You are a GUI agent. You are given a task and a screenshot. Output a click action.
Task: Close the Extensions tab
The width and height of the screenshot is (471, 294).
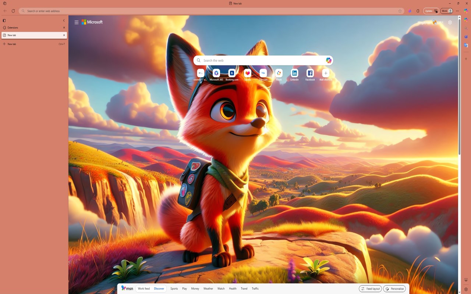click(64, 28)
